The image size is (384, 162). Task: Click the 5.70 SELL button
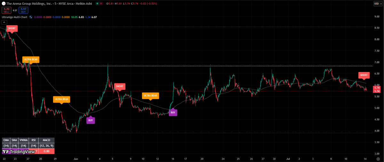6,10
